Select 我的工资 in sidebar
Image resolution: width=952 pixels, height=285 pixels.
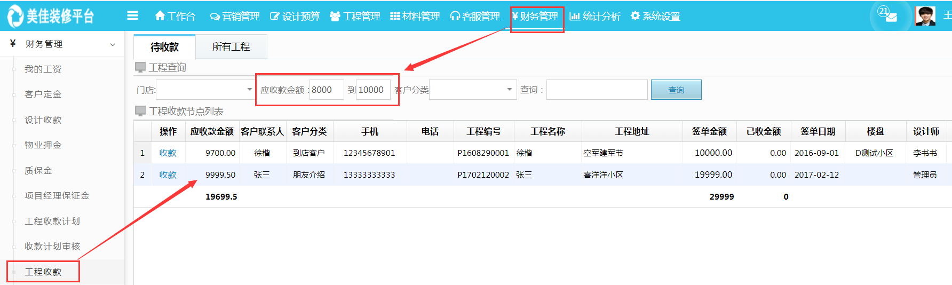[x=43, y=69]
